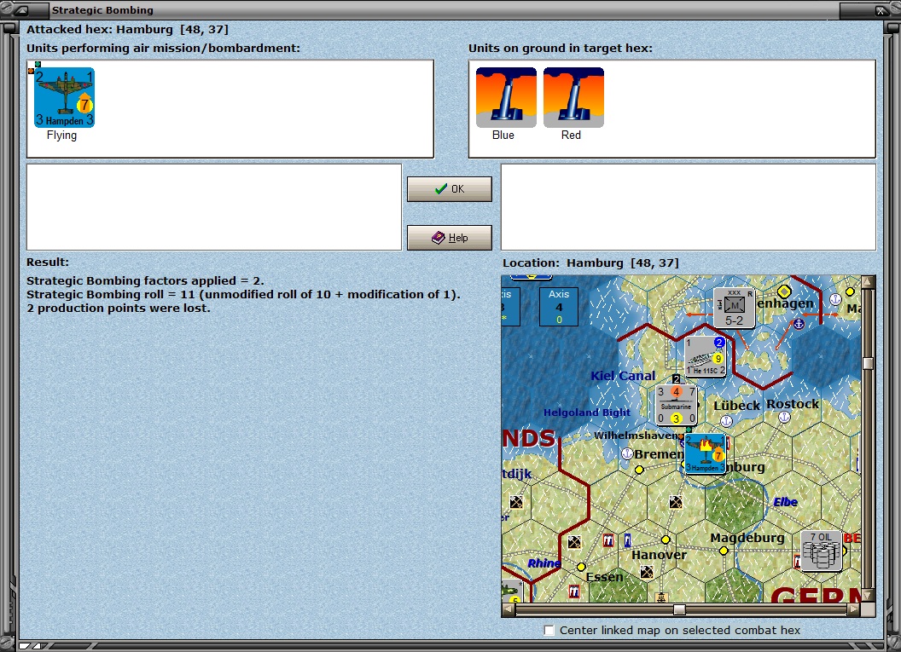Image resolution: width=901 pixels, height=652 pixels.
Task: Click the Kiel Canal map label
Action: pyautogui.click(x=623, y=376)
